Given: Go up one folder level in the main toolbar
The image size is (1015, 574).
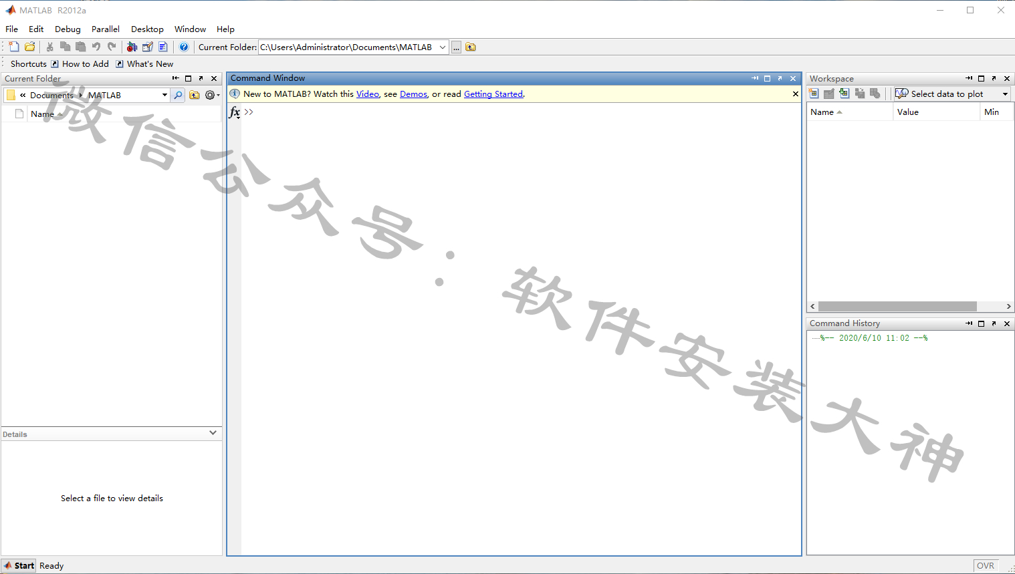Looking at the screenshot, I should (x=471, y=47).
